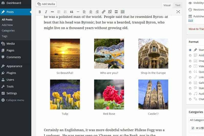Select the mosaic lizard gallery image

(109, 53)
